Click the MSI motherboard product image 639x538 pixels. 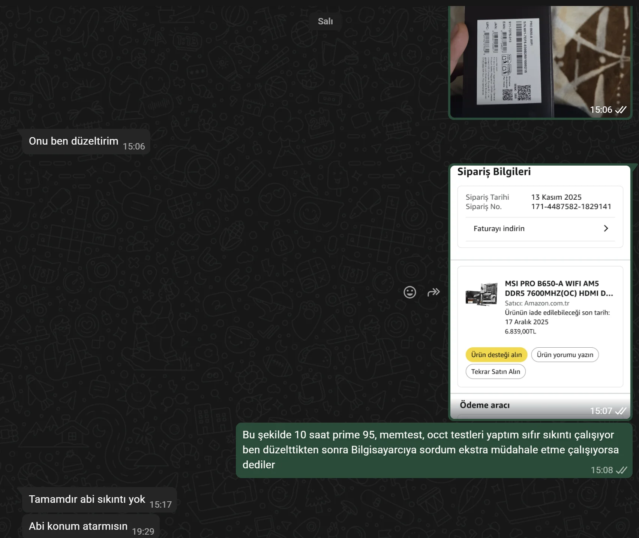point(481,295)
